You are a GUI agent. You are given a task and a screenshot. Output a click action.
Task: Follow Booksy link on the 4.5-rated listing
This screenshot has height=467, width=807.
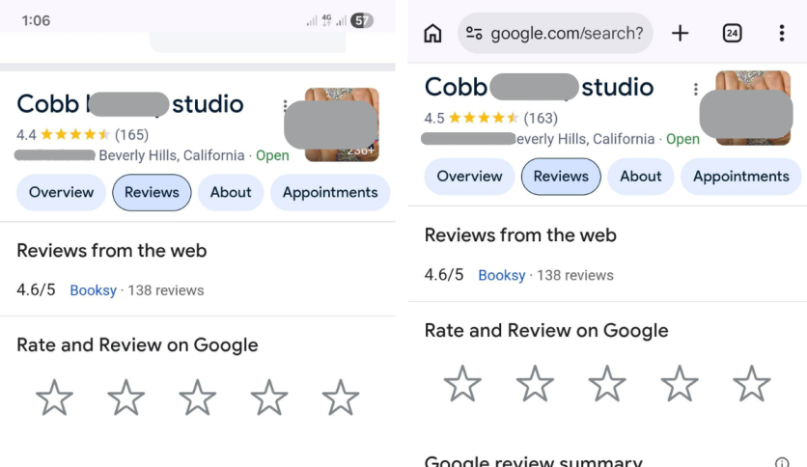(501, 275)
